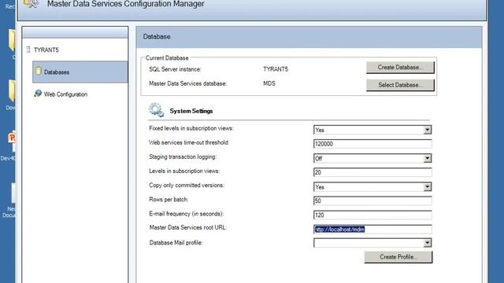Click the SQL Server instance label
Viewport: 504px width, 283px height.
point(175,69)
